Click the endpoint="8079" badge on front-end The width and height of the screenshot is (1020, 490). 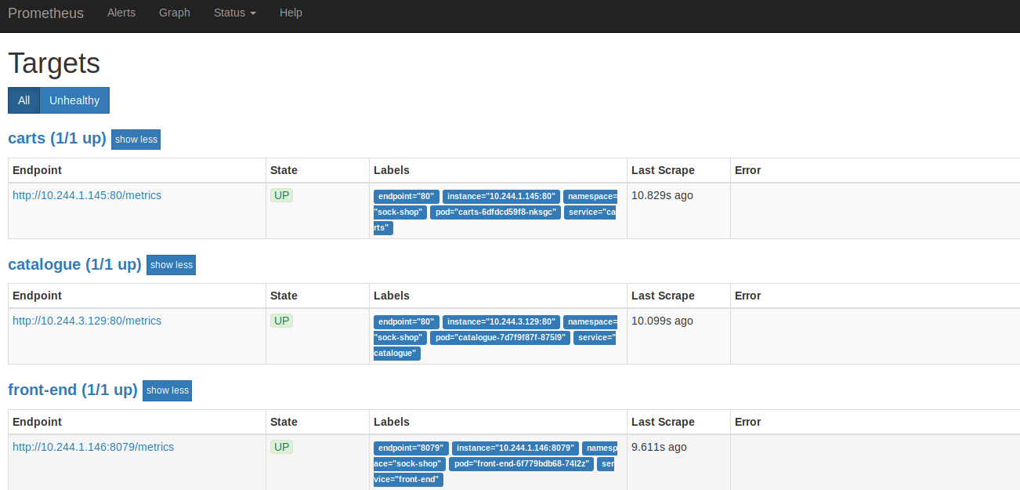[411, 448]
